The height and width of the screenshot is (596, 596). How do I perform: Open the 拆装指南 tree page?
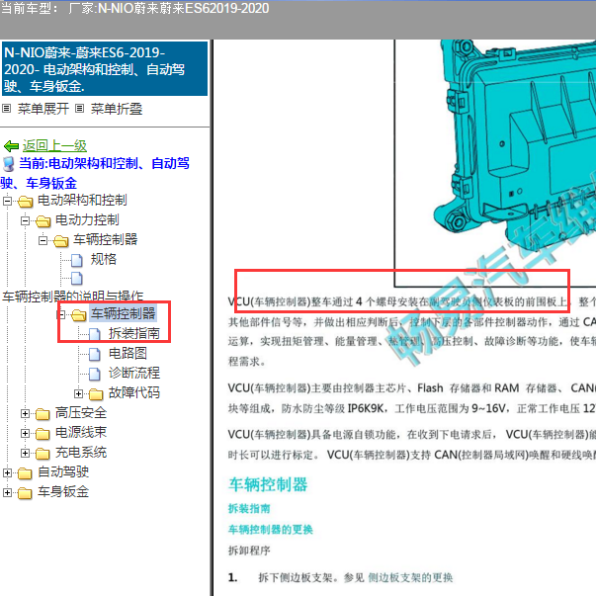(x=134, y=333)
